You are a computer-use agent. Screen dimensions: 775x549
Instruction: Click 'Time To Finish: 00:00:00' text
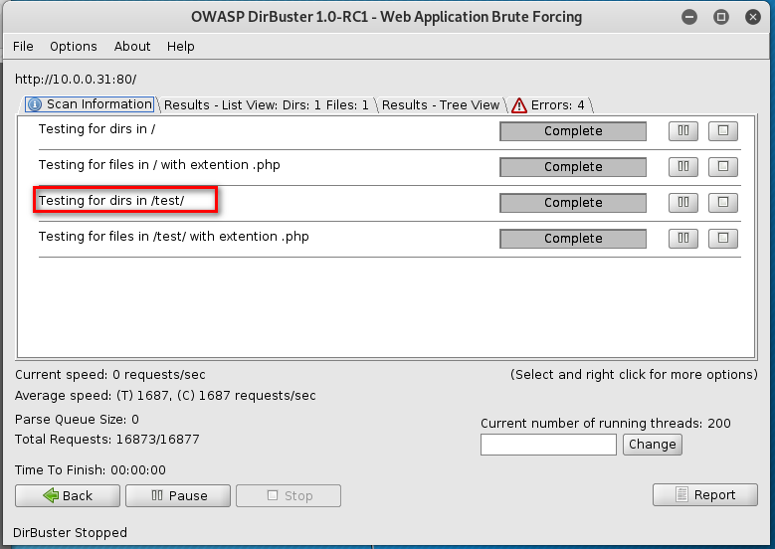pos(90,470)
